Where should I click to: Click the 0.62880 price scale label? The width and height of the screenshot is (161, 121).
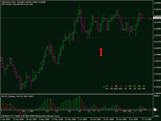click(157, 29)
